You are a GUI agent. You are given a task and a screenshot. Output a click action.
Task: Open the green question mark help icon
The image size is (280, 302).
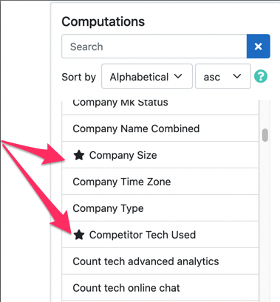pos(261,76)
